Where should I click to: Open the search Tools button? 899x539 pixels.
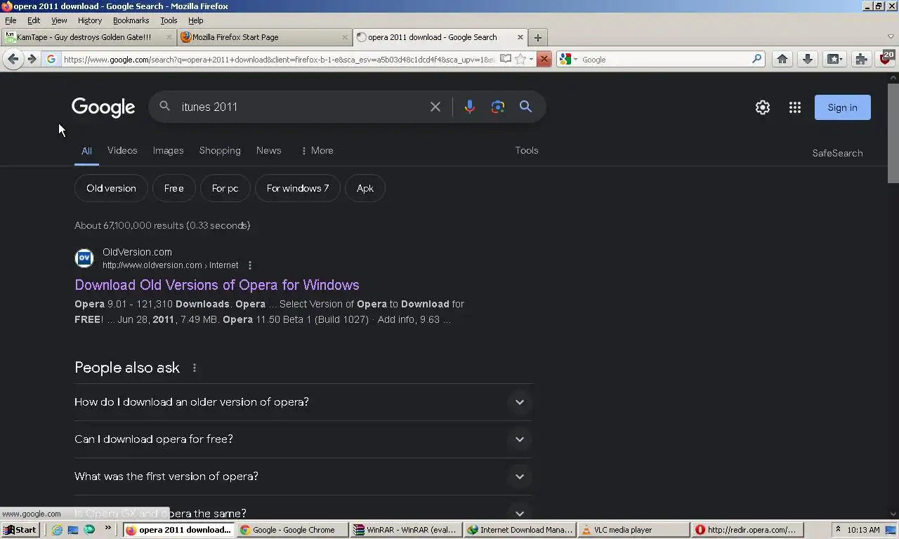527,150
